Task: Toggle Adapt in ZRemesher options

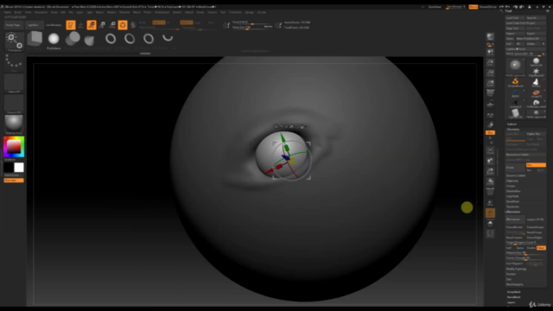Action: point(541,248)
